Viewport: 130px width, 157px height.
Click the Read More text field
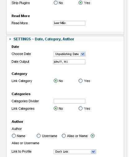point(69,23)
